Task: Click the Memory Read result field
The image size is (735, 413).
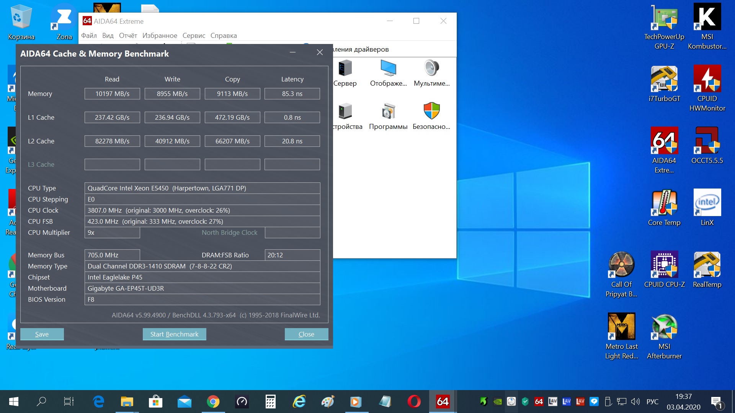Action: point(112,94)
